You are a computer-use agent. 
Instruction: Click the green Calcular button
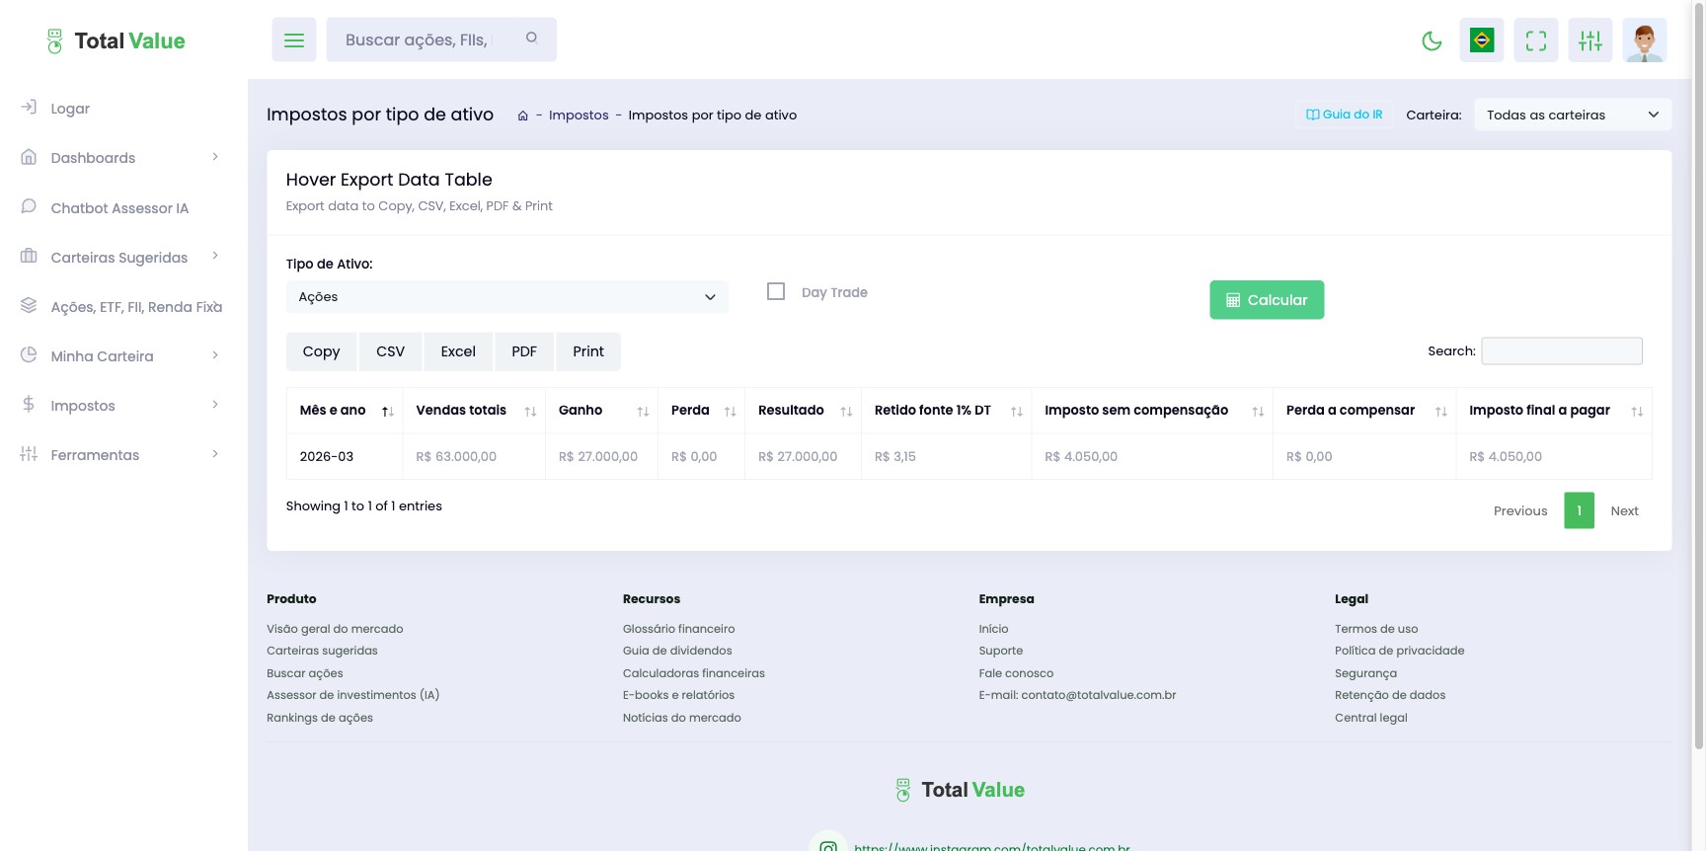(x=1267, y=300)
